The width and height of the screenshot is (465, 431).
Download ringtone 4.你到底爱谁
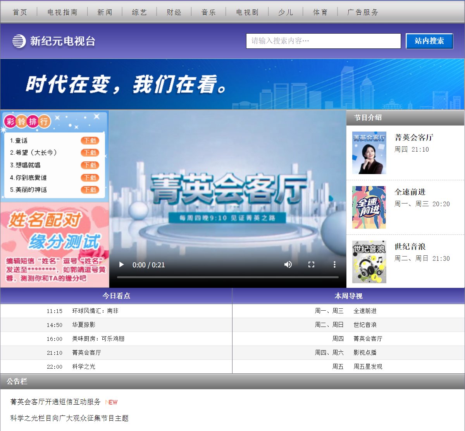pyautogui.click(x=90, y=178)
